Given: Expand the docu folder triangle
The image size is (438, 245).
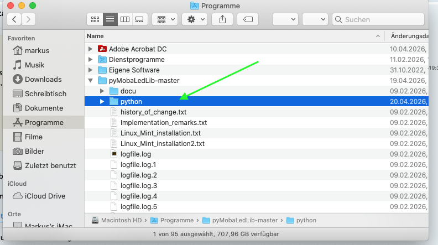Looking at the screenshot, I should [x=102, y=91].
